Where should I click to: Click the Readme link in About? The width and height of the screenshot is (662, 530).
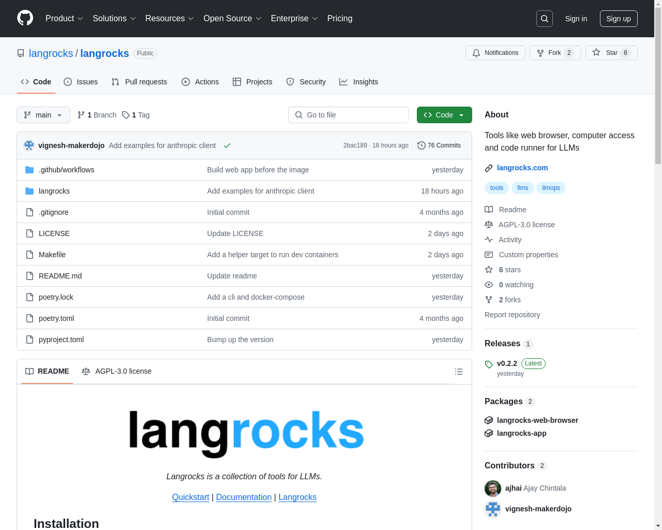pos(505,210)
